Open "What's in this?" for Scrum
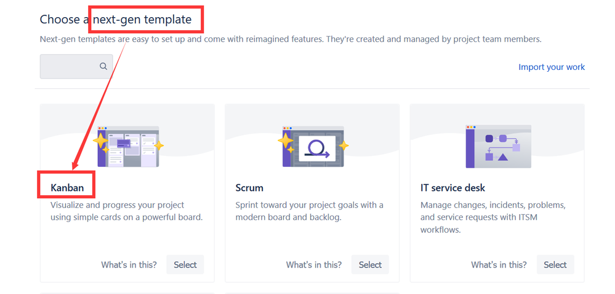This screenshot has width=615, height=294. 314,265
